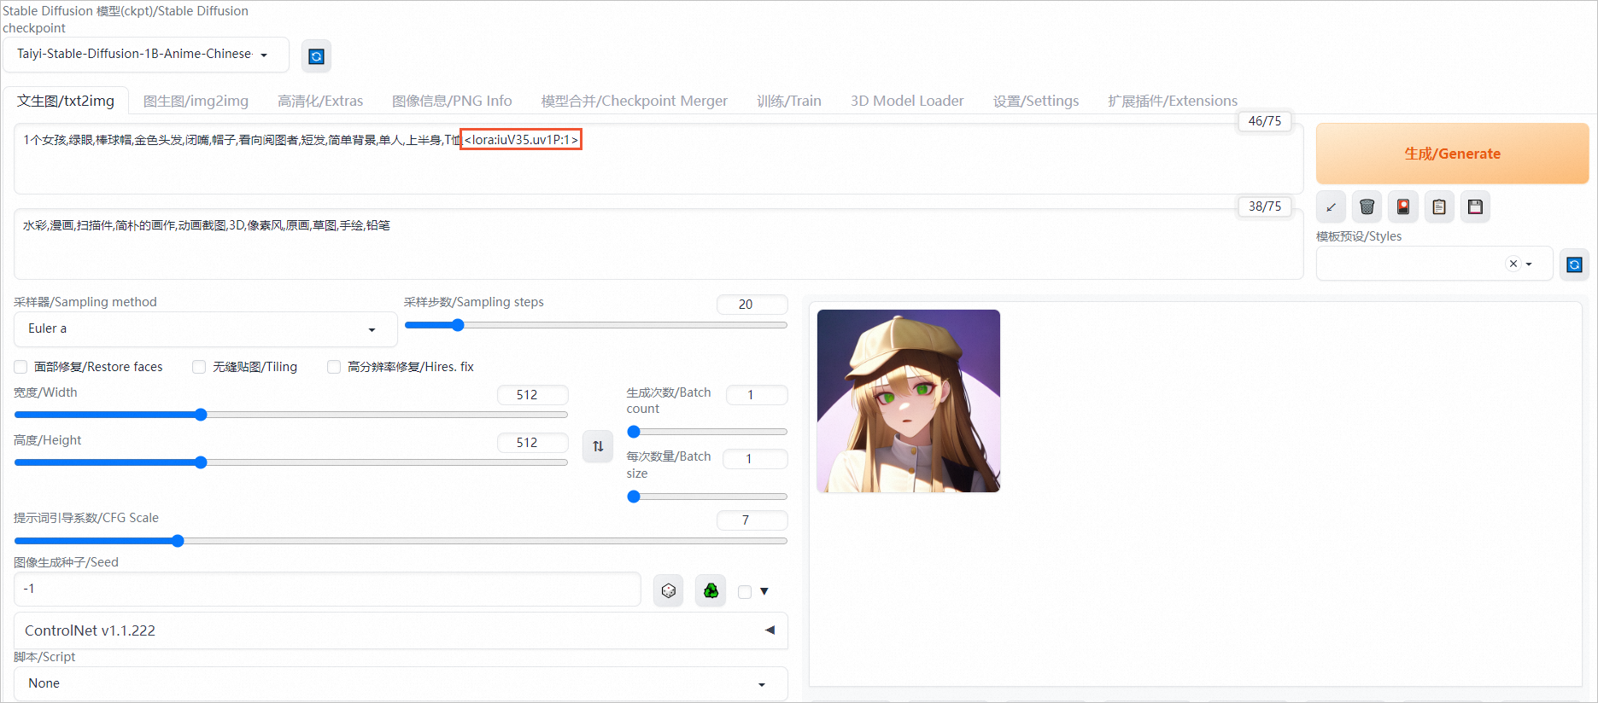Enable Restore faces checkbox
This screenshot has height=703, width=1598.
20,367
